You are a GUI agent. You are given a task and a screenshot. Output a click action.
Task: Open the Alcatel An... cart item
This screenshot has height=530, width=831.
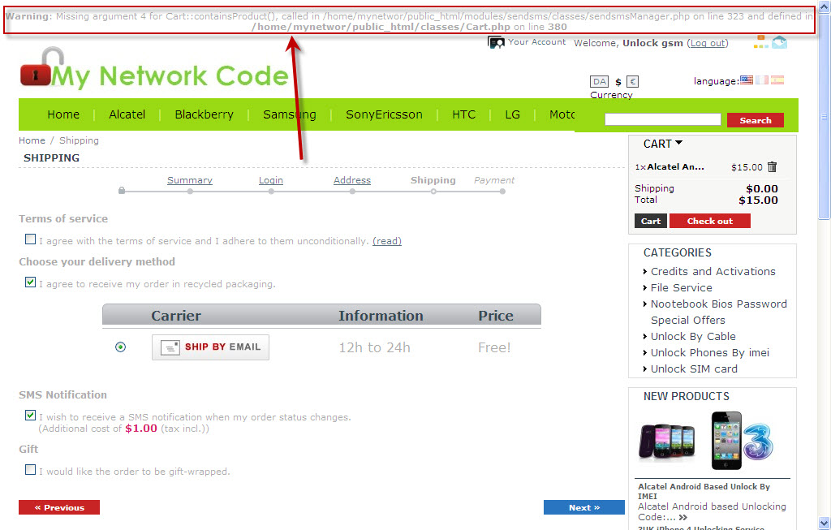[x=676, y=166]
